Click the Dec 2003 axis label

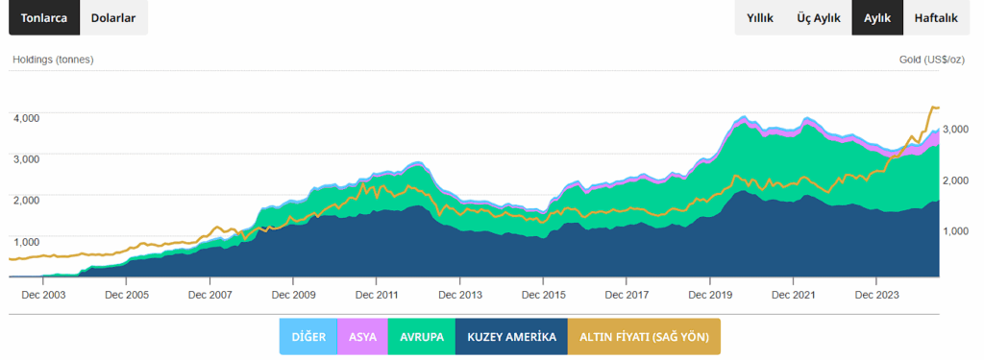[x=43, y=294]
